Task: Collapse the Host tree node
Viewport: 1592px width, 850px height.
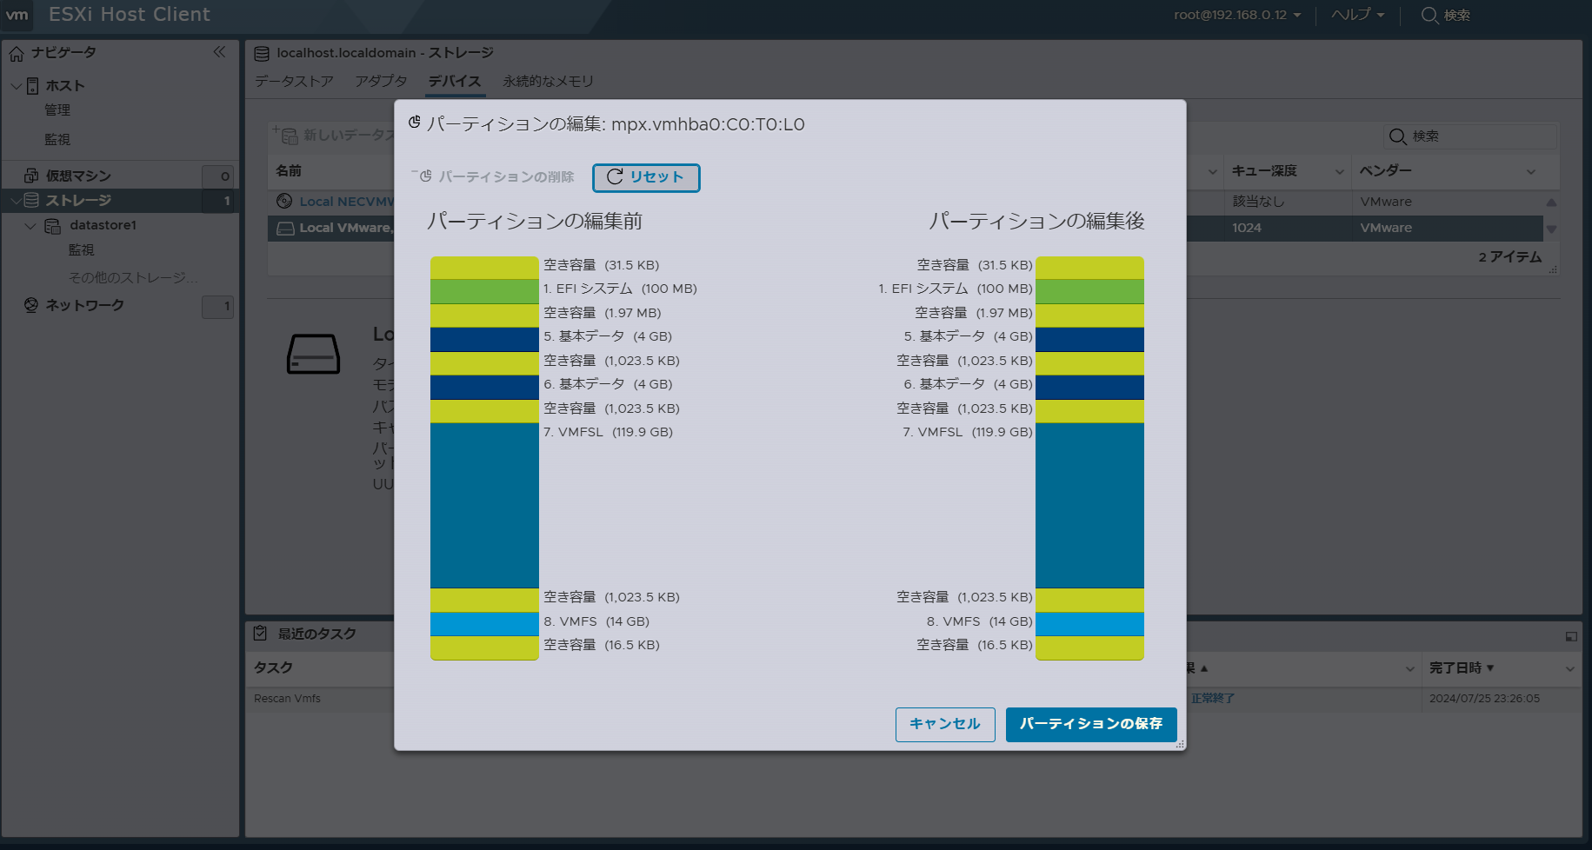Action: point(16,86)
